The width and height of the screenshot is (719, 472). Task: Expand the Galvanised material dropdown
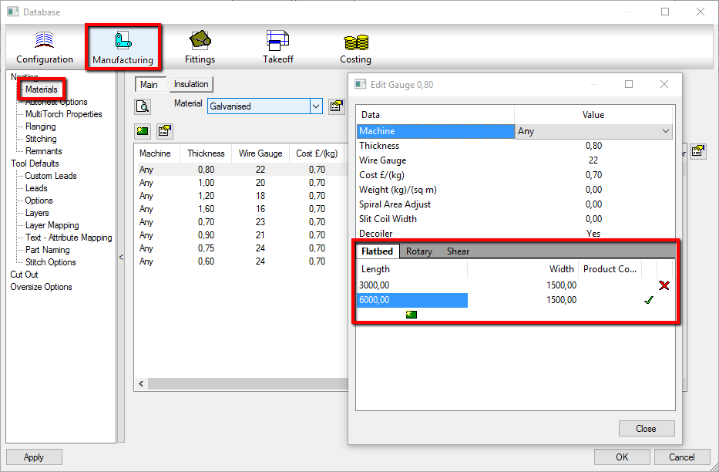click(x=316, y=106)
